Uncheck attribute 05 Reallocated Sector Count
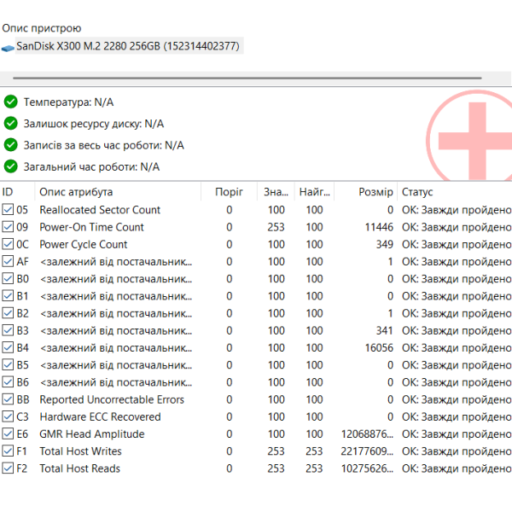The image size is (512, 512). 8,210
